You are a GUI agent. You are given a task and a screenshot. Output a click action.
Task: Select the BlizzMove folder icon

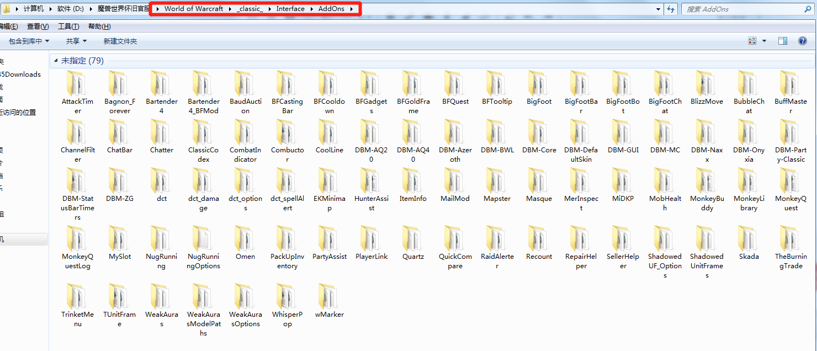point(707,83)
